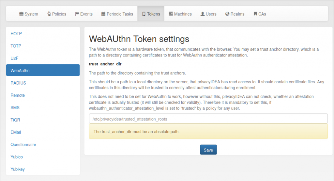The image size is (334, 181).
Task: Save the WebAuthn token settings
Action: tap(208, 150)
